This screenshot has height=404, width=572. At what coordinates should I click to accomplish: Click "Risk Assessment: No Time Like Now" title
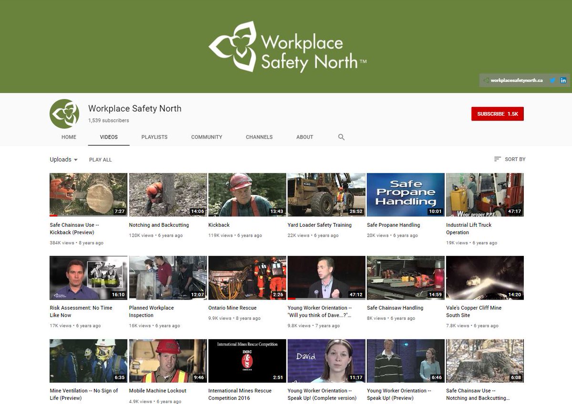(81, 312)
